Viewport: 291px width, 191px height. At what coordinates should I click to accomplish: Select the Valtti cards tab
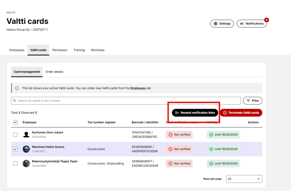[x=38, y=50]
